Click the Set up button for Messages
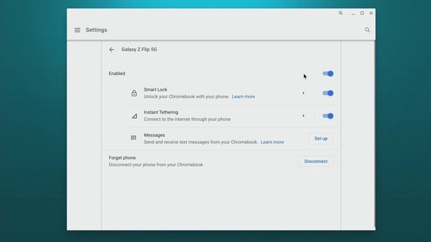 [321, 138]
